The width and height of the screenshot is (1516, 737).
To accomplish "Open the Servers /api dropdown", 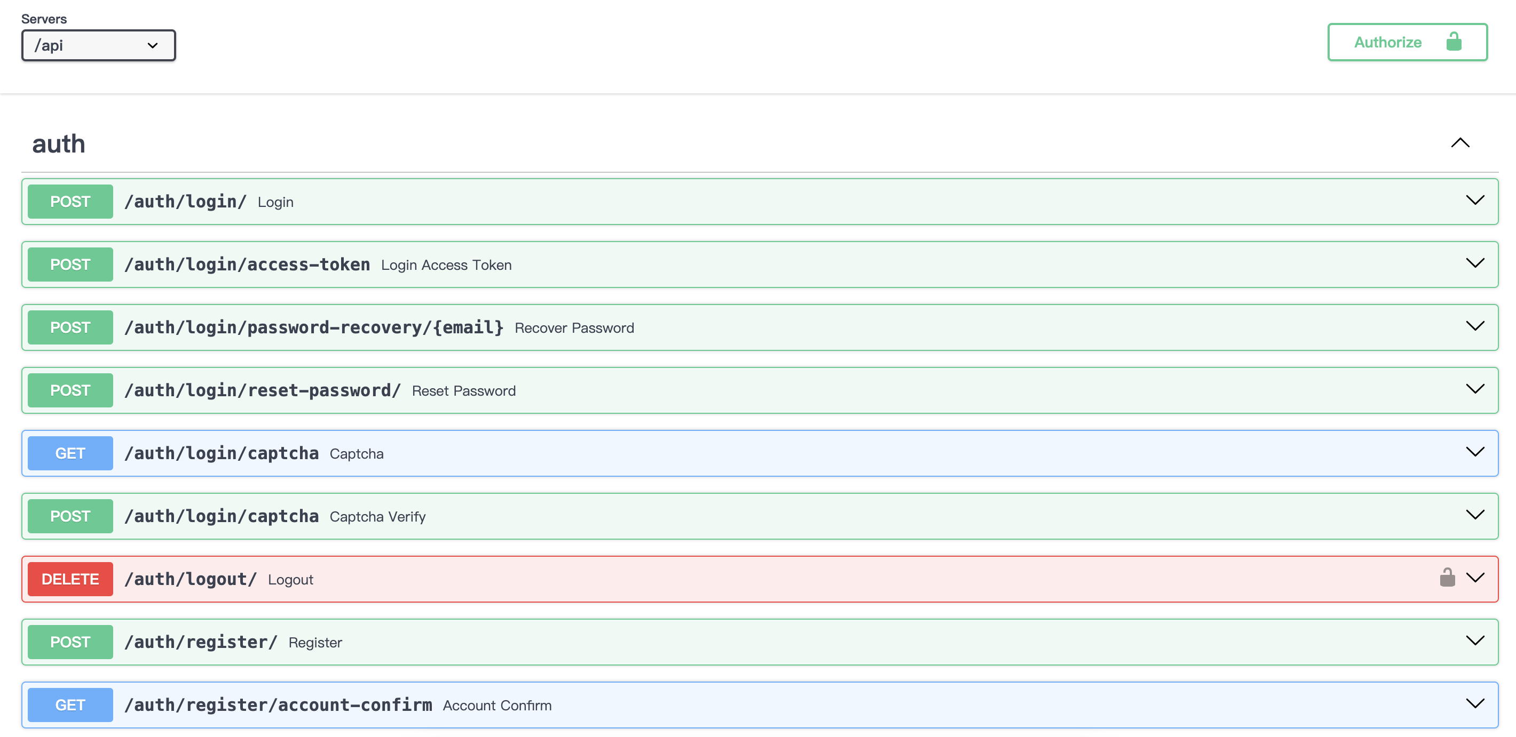I will (98, 45).
